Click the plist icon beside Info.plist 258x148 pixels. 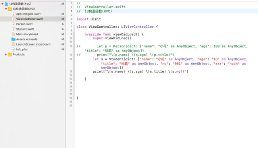13,49
